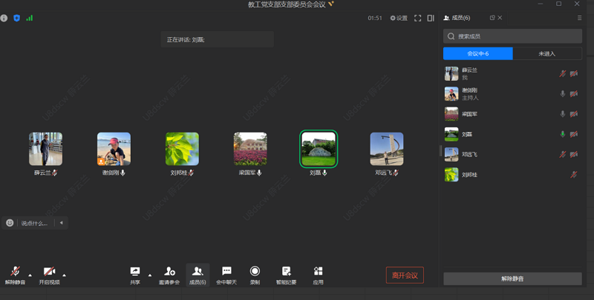Open audio options arrow beside 解除静音
This screenshot has width=594, height=300.
30,275
